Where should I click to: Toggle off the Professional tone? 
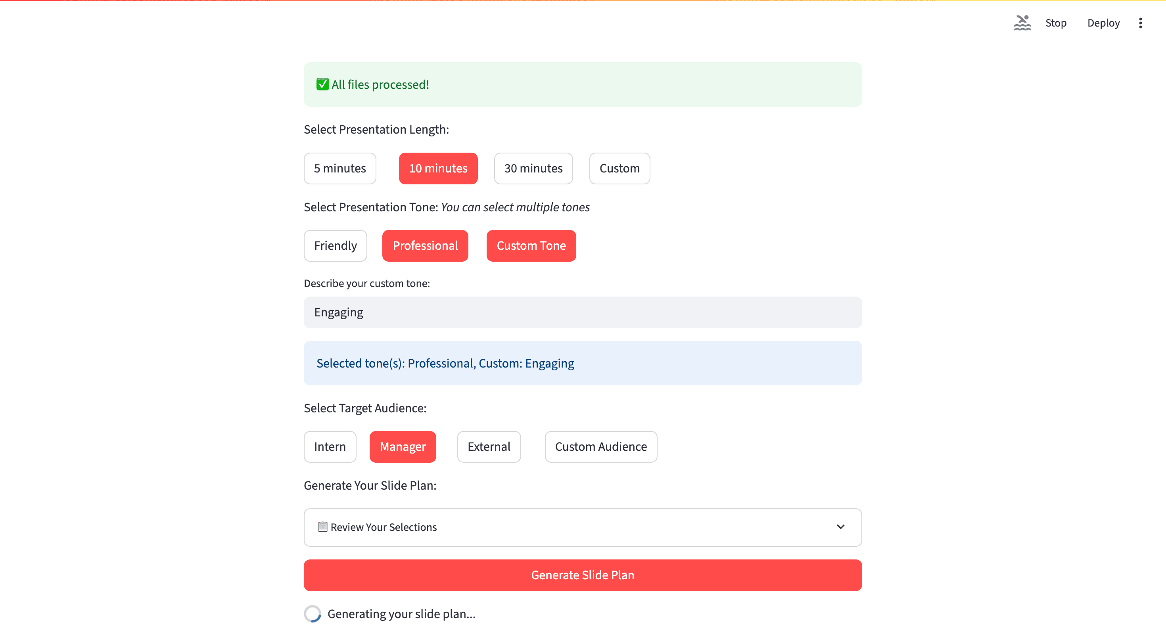(425, 246)
